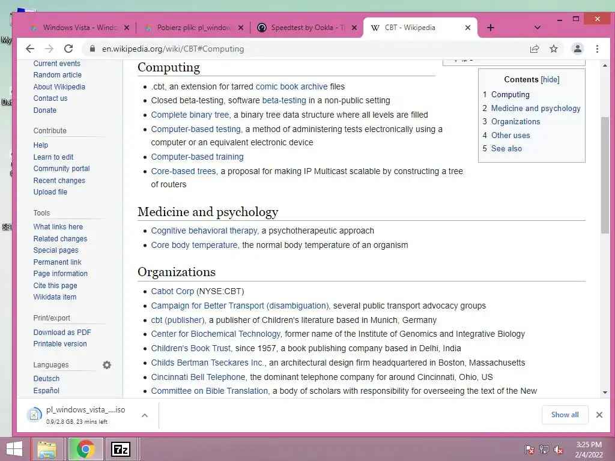
Task: Open the tab search chevron
Action: pyautogui.click(x=538, y=28)
